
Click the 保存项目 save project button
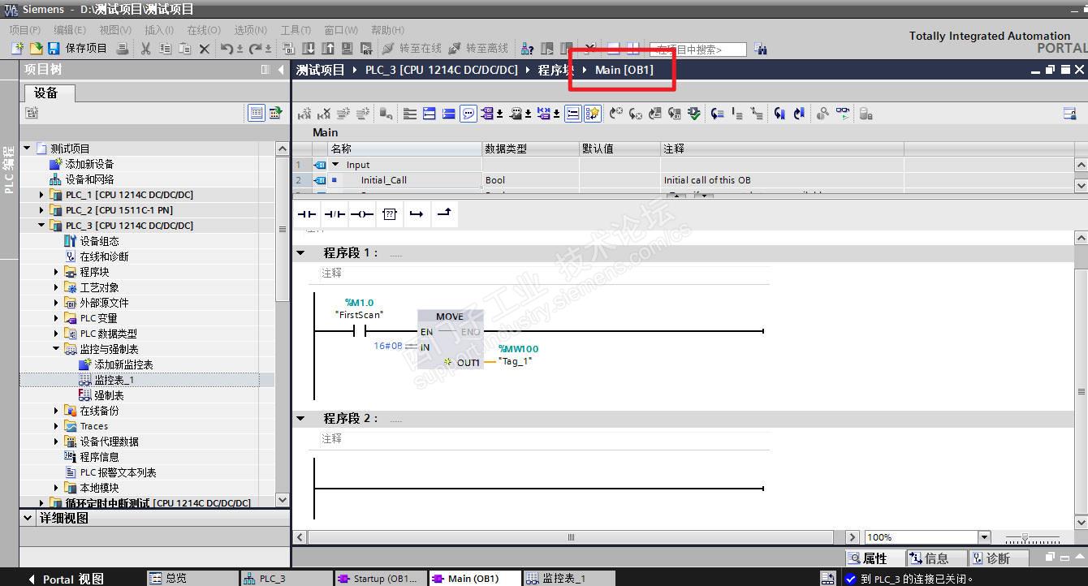77,49
